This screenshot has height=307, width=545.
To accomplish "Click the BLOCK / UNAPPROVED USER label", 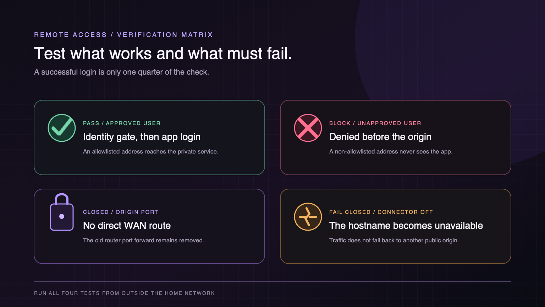I will point(375,123).
